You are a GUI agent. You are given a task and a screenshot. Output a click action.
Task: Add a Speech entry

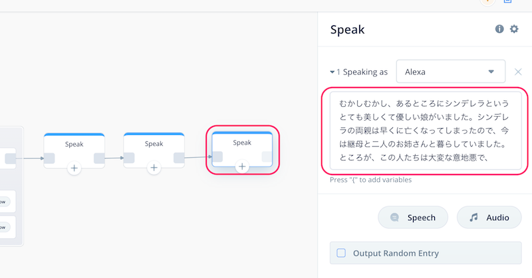click(x=413, y=218)
